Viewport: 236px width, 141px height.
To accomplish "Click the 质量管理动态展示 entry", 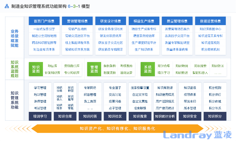I will click(x=177, y=29).
